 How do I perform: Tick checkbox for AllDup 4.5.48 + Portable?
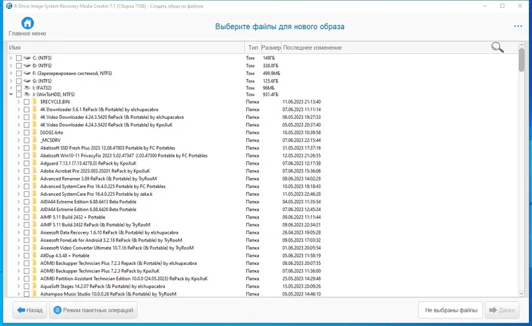click(27, 256)
